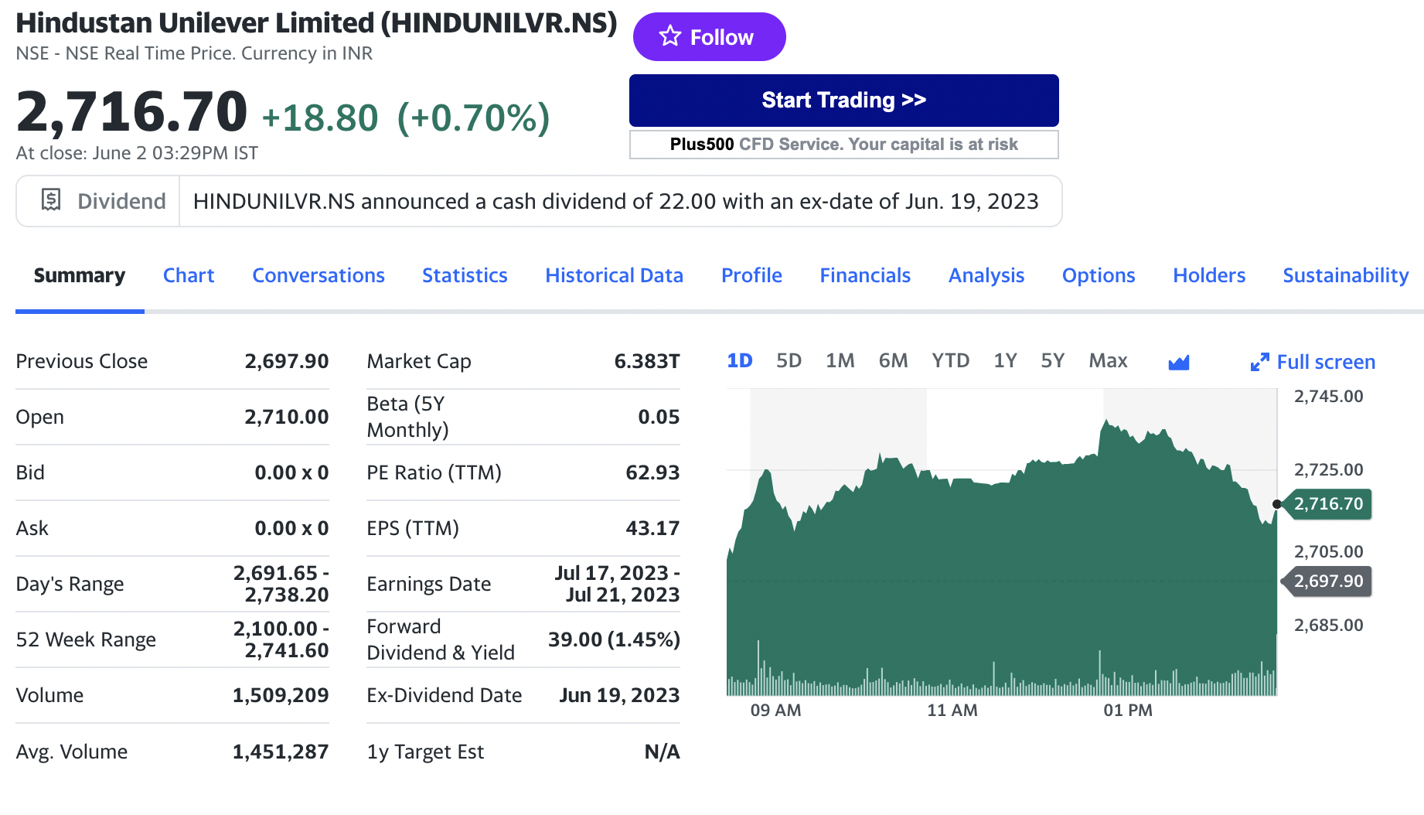Switch to the Financials tab

pos(865,276)
